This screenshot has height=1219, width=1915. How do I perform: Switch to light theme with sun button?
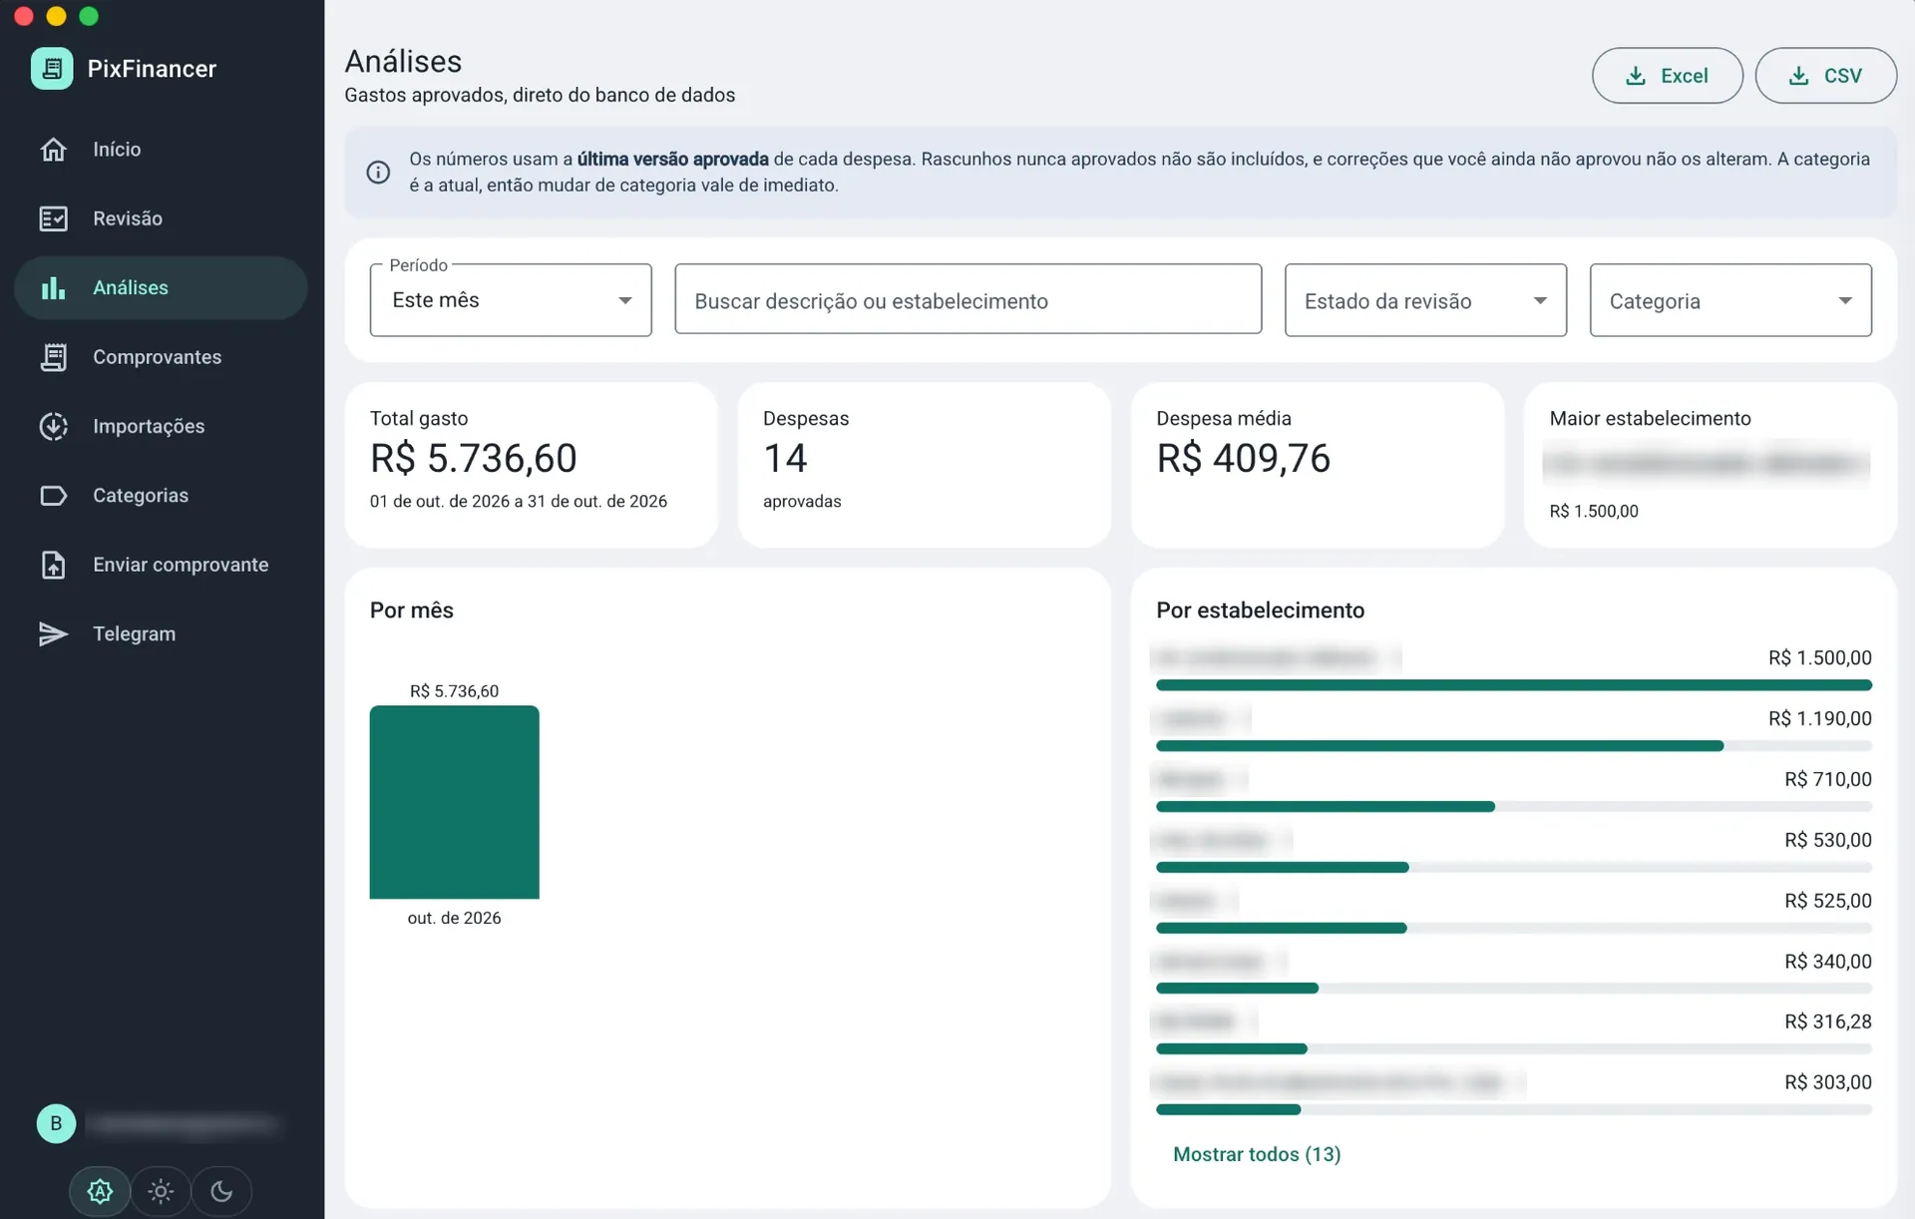tap(161, 1191)
